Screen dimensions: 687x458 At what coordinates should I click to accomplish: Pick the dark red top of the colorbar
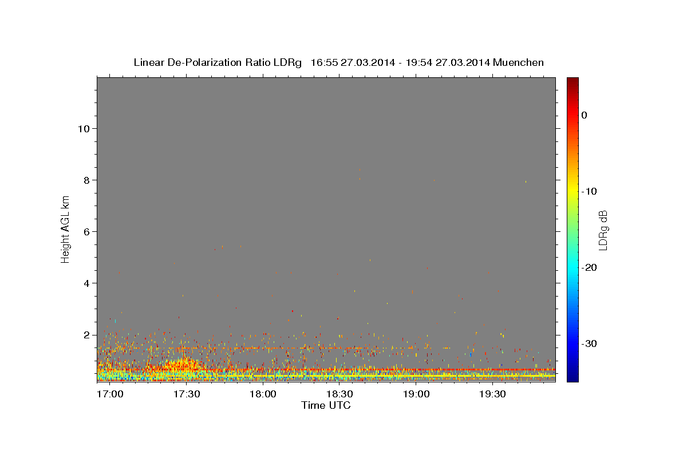pyautogui.click(x=572, y=82)
